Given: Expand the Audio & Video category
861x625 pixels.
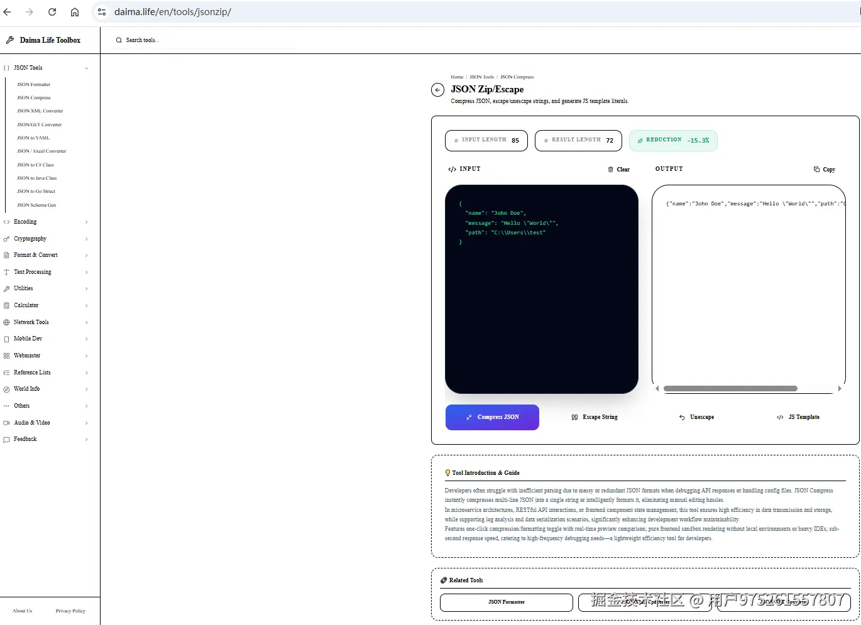Looking at the screenshot, I should [46, 423].
